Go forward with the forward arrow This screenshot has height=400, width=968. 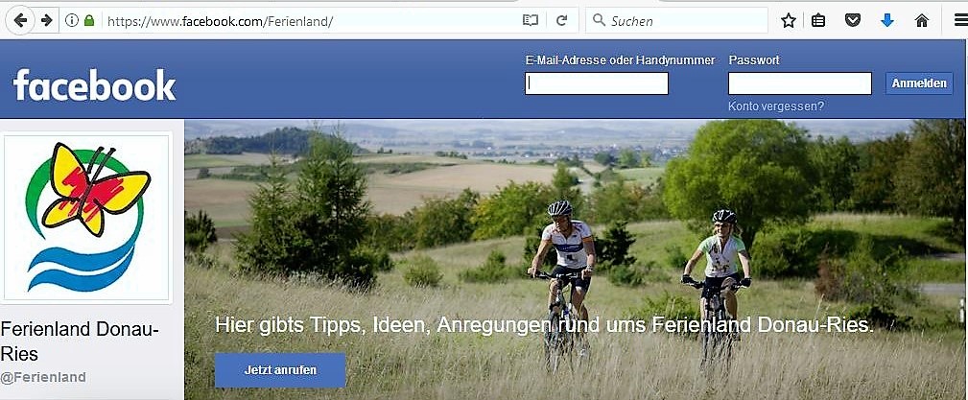[x=46, y=20]
